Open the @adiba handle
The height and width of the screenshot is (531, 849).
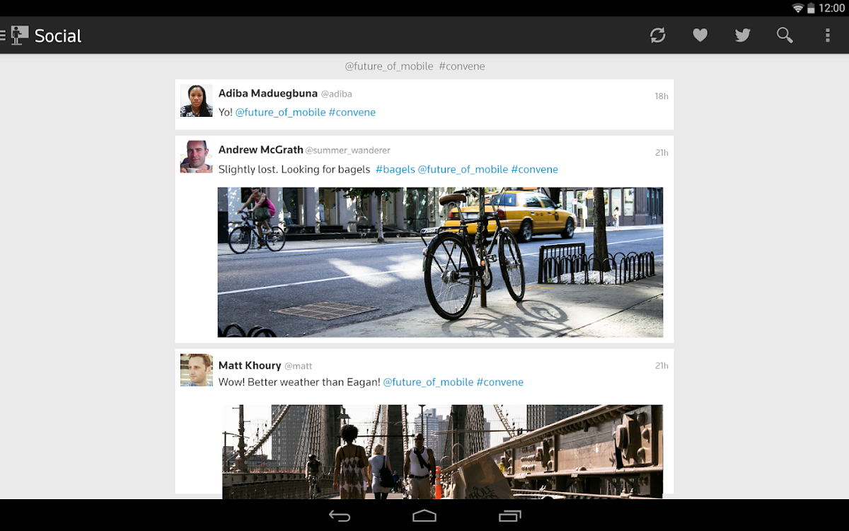[337, 94]
